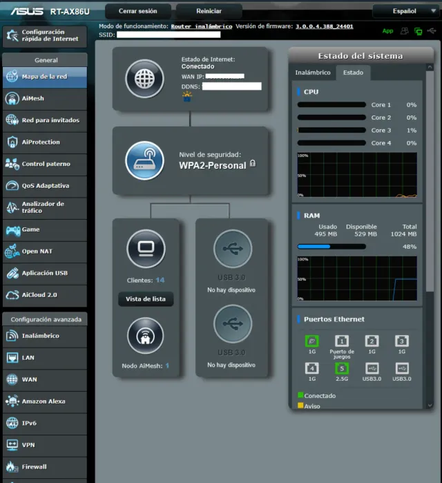
Task: Click the Vista de lista button
Action: point(146,299)
